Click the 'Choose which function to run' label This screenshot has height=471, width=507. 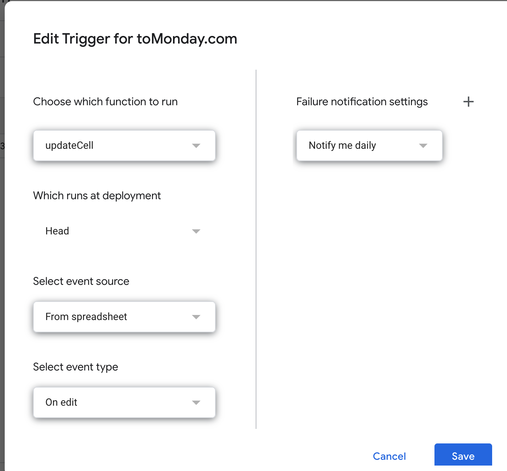tap(106, 102)
